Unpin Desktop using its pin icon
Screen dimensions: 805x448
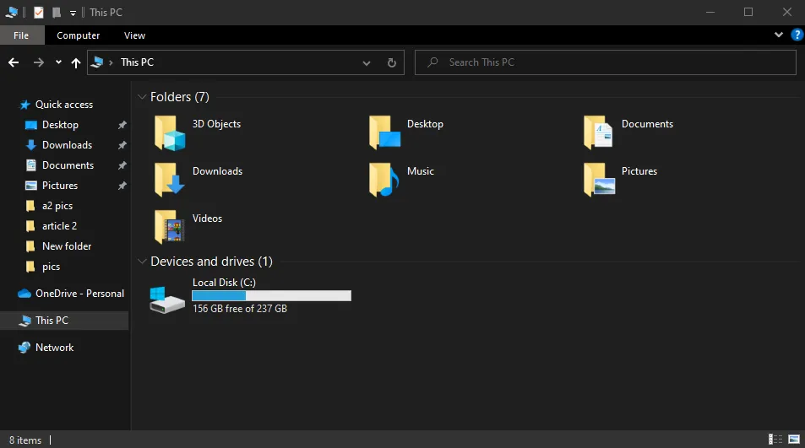122,125
